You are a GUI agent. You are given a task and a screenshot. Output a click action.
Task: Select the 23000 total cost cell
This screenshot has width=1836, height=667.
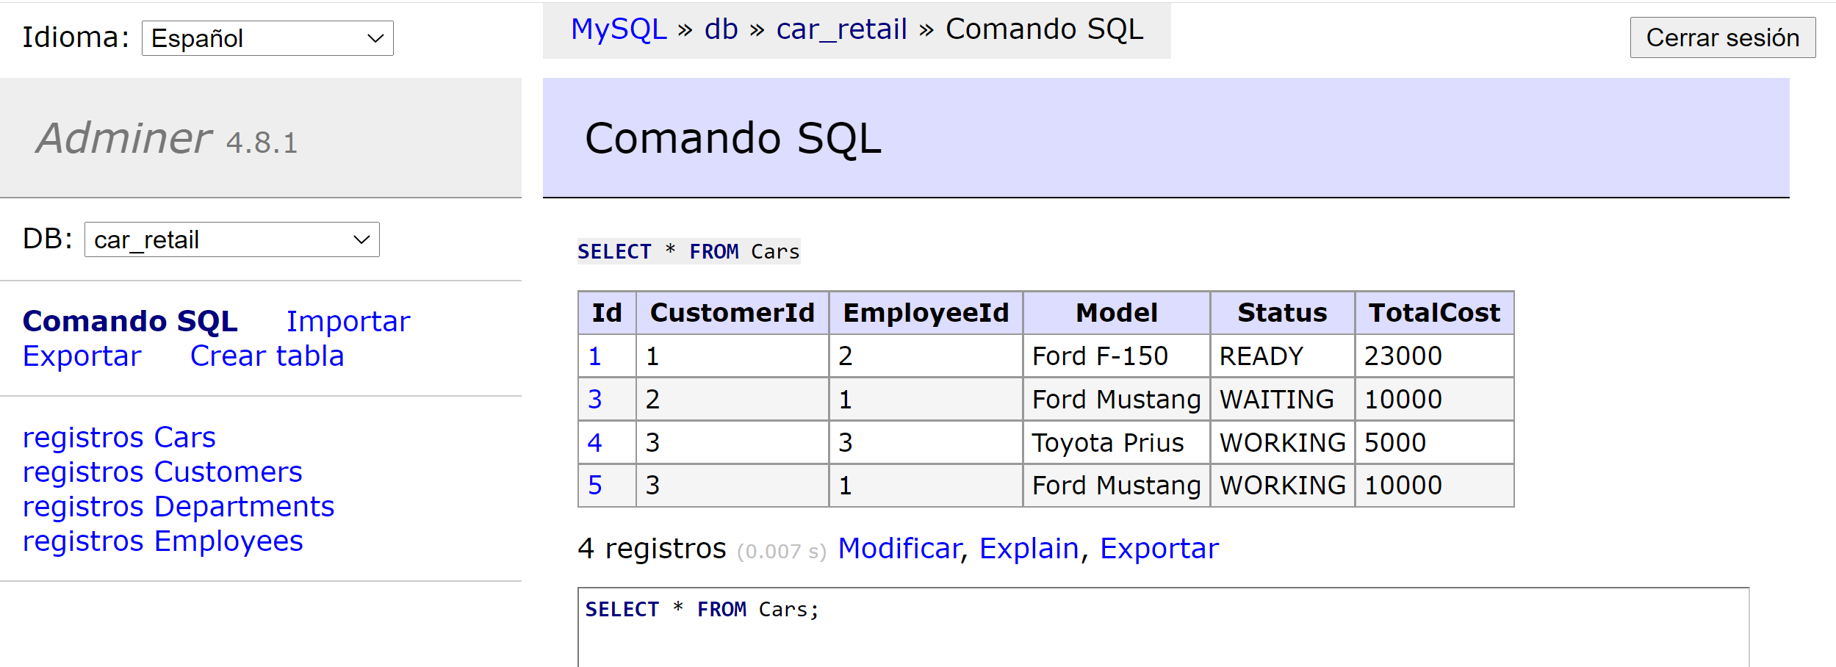pos(1434,356)
